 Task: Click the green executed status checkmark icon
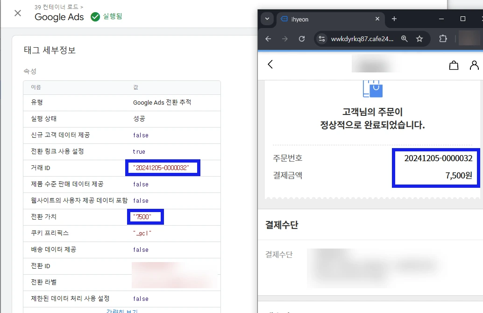[x=95, y=17]
